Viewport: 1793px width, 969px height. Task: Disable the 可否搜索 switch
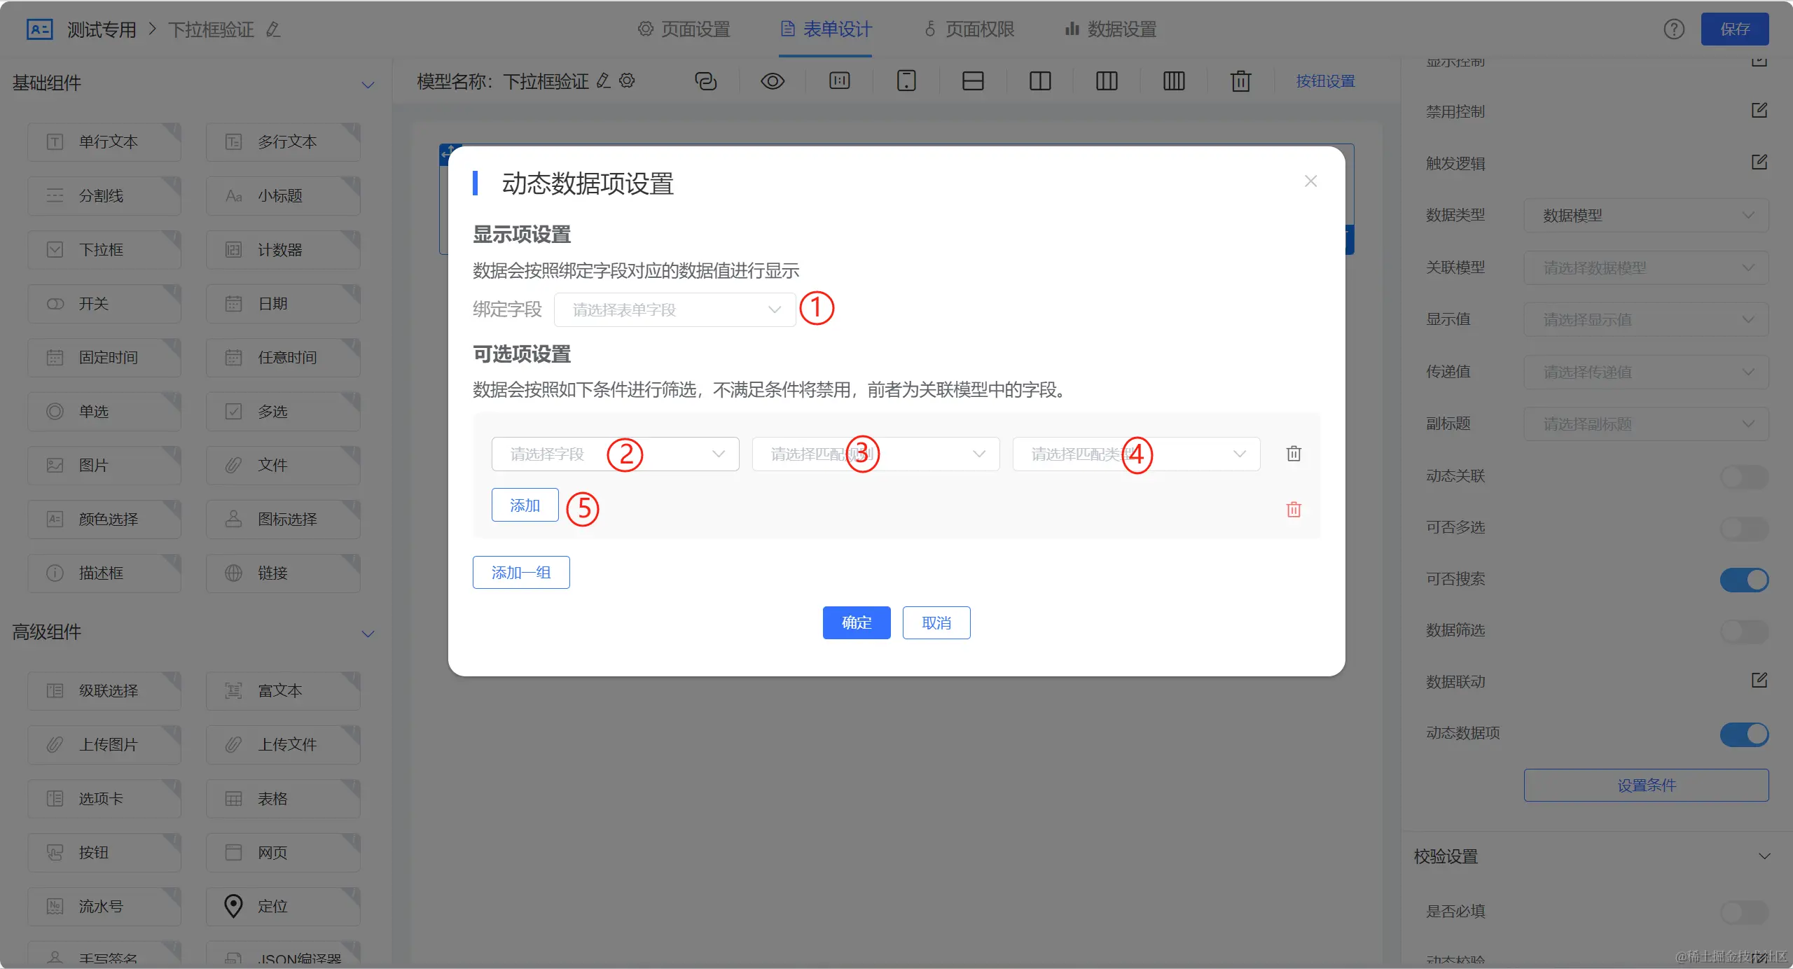pos(1744,580)
